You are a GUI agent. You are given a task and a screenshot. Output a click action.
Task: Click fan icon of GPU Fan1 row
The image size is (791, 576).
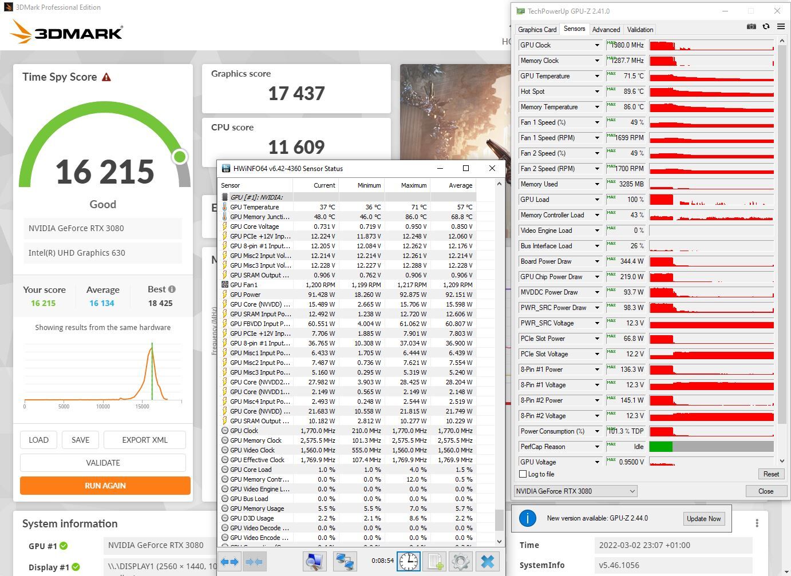(225, 284)
